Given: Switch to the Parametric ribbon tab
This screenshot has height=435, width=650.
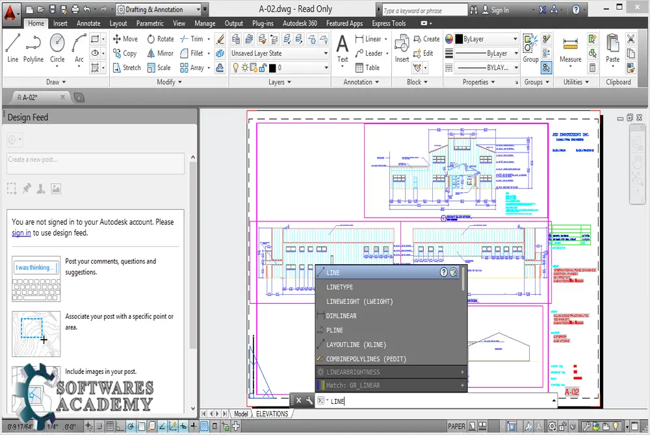Looking at the screenshot, I should pos(149,23).
